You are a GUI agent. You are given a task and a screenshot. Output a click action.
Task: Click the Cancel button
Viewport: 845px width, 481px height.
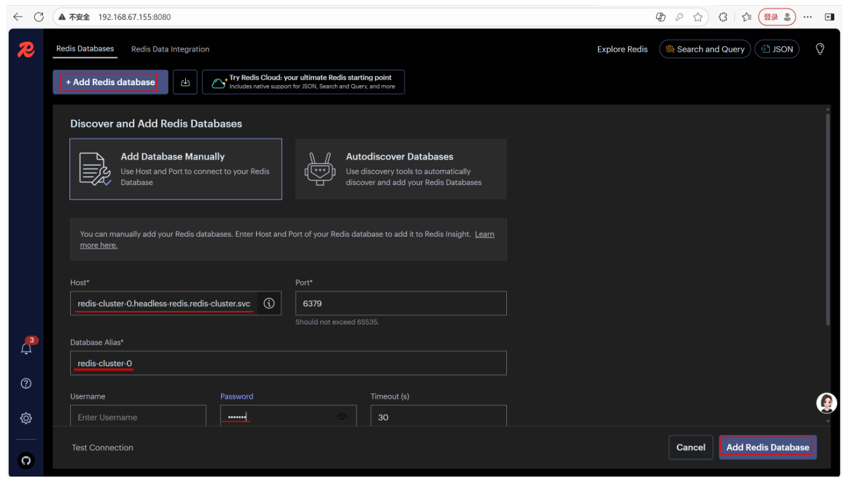click(691, 447)
